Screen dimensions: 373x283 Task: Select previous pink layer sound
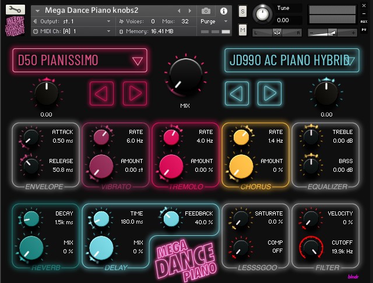101,93
